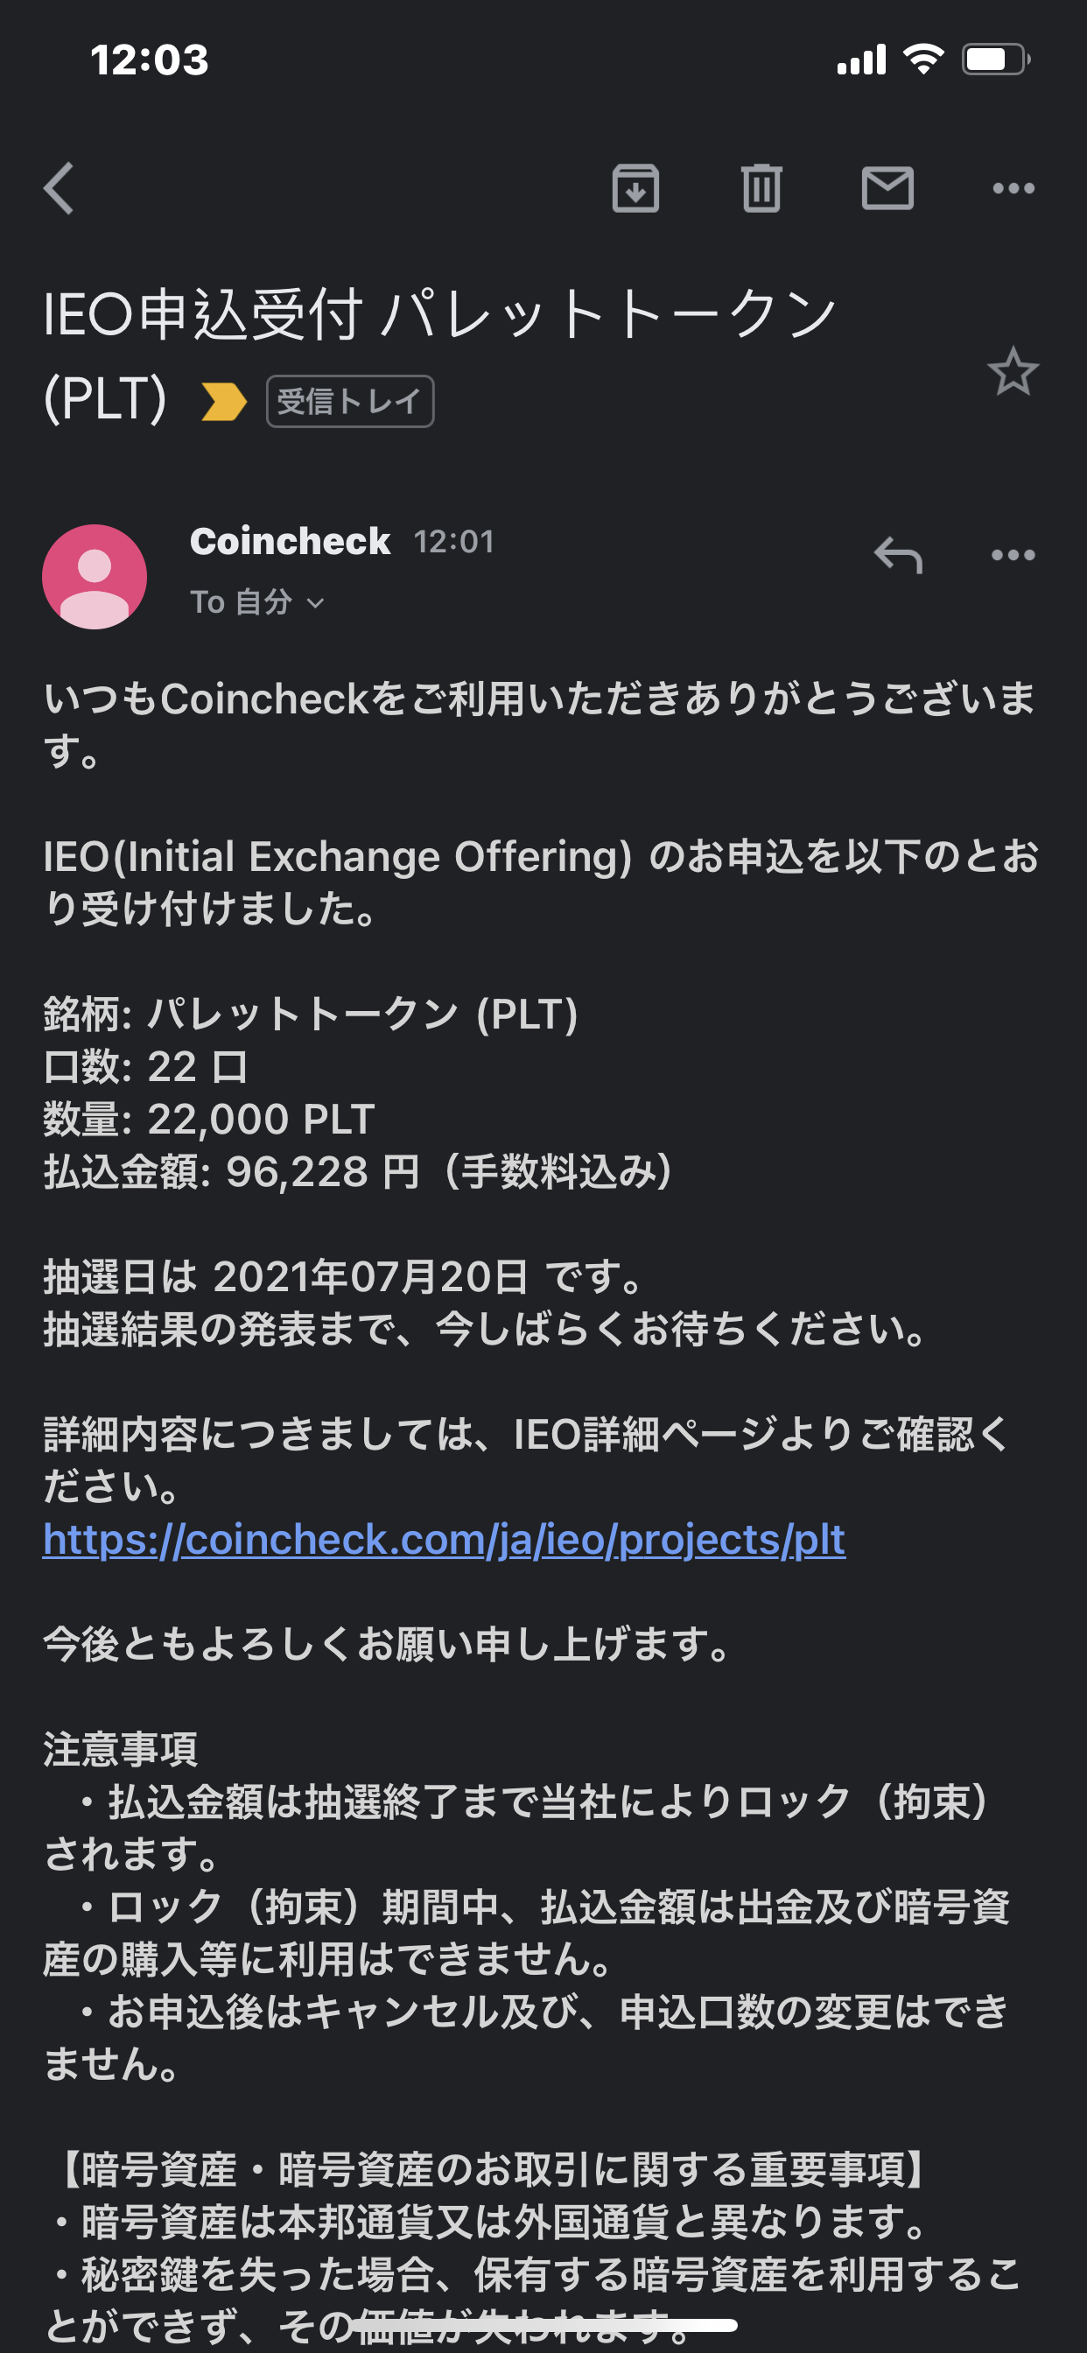Viewport: 1087px width, 2353px height.
Task: Tap the 12:01 message timestamp
Action: click(x=454, y=542)
